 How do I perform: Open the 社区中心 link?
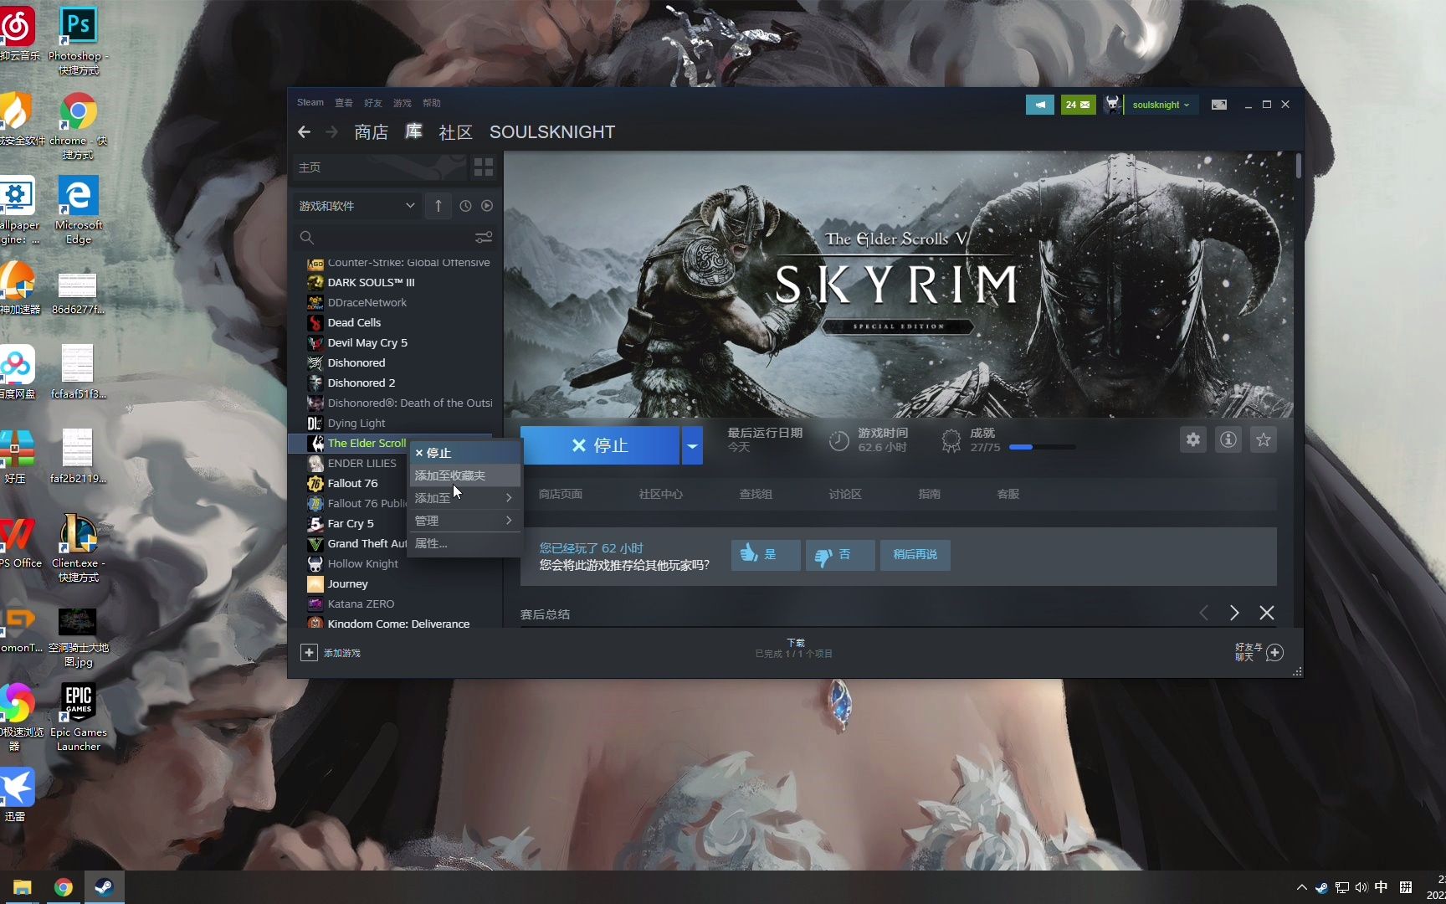click(x=661, y=495)
